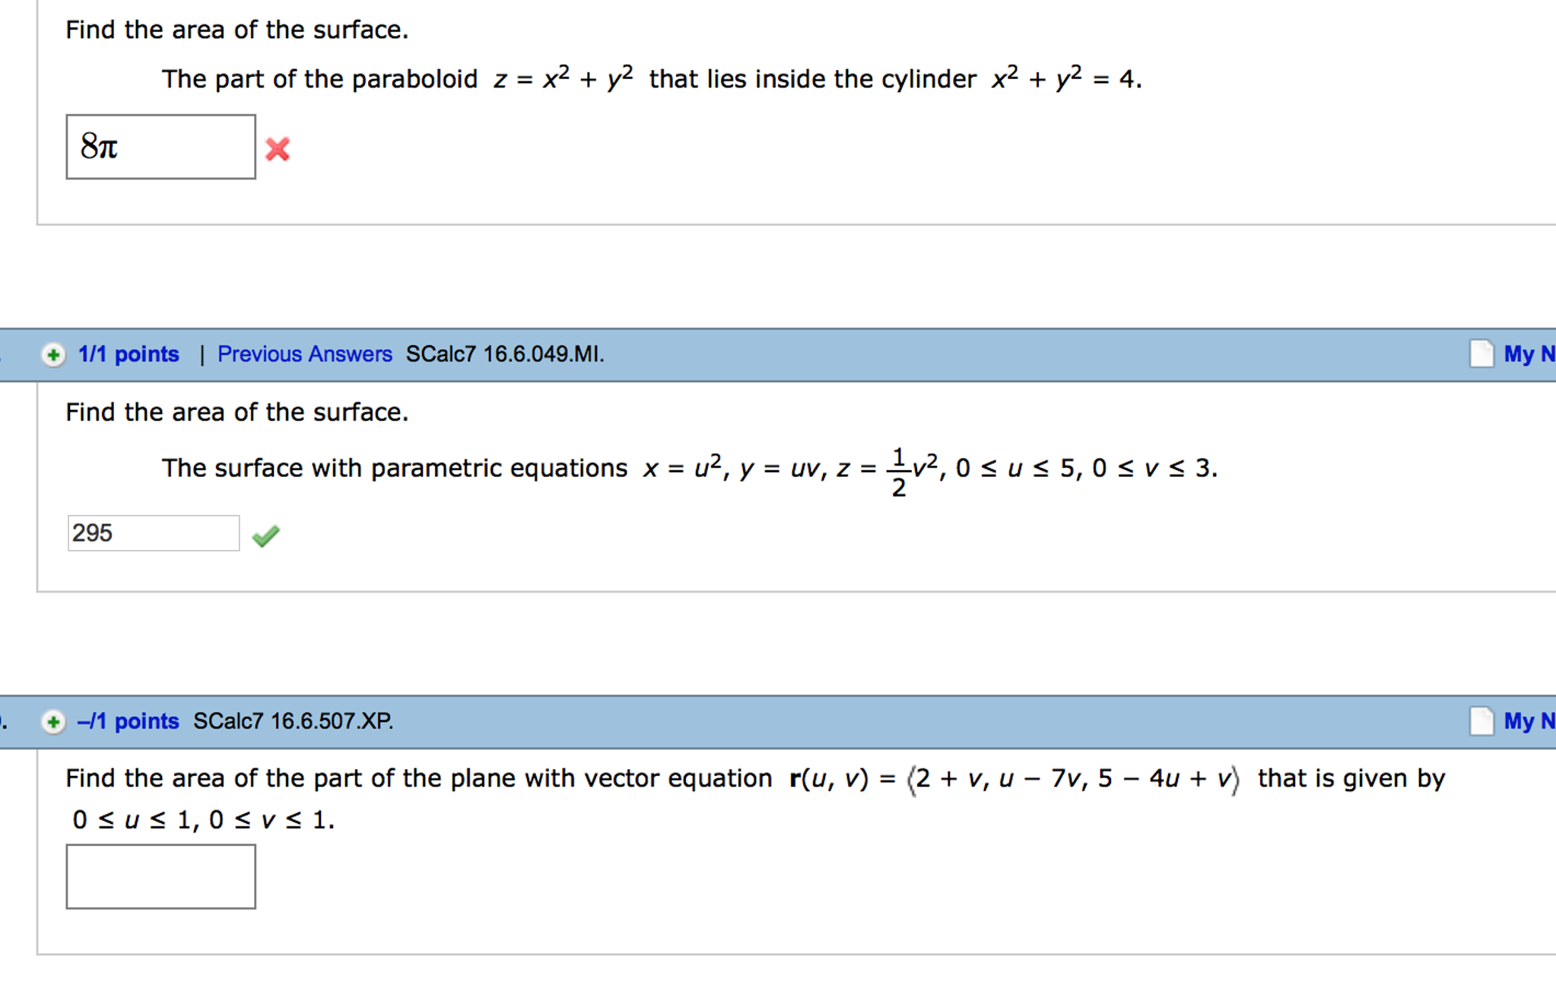The height and width of the screenshot is (995, 1556).
Task: Click the –/1 points link
Action: (129, 721)
